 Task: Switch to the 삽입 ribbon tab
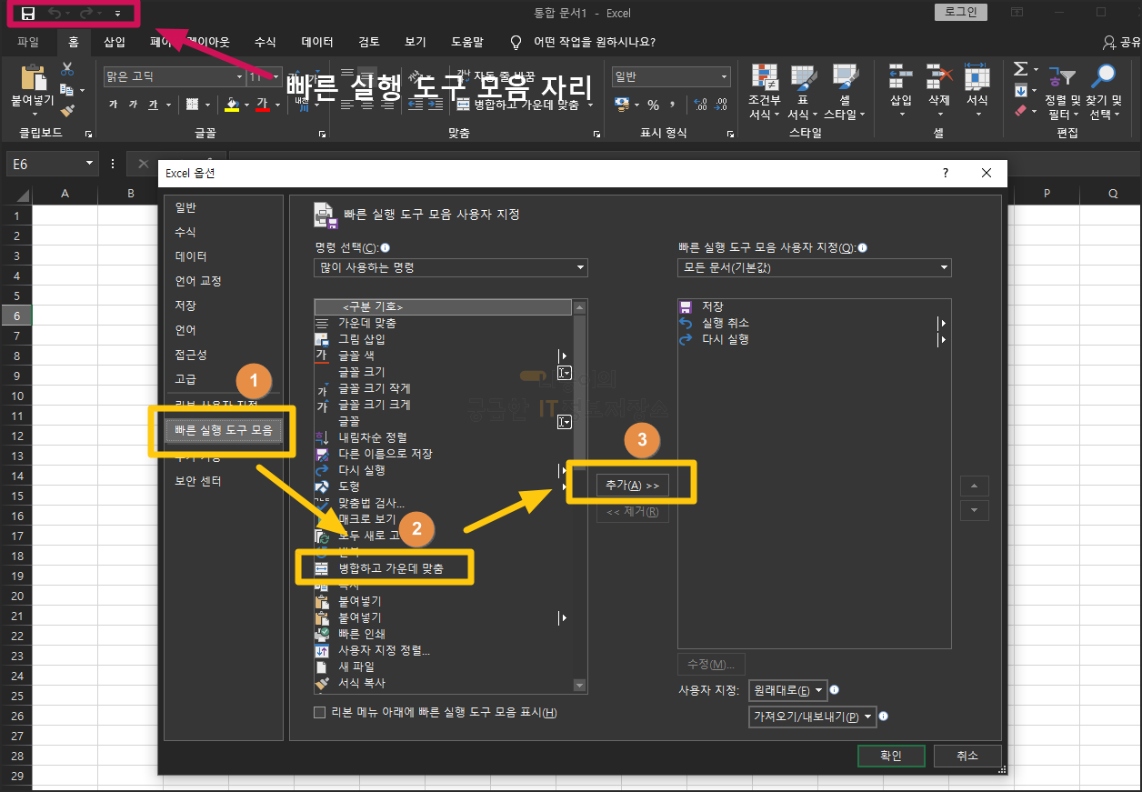(115, 42)
